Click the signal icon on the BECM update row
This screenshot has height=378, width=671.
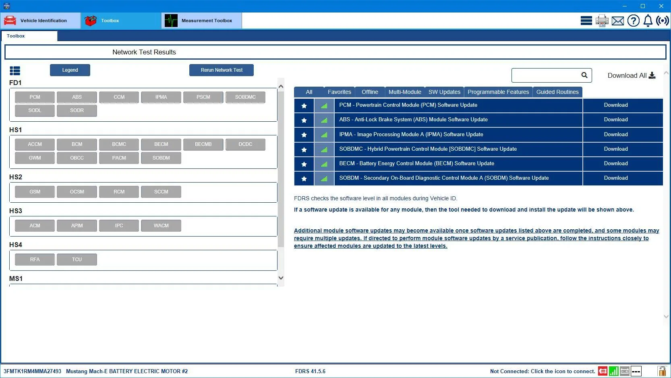point(324,164)
